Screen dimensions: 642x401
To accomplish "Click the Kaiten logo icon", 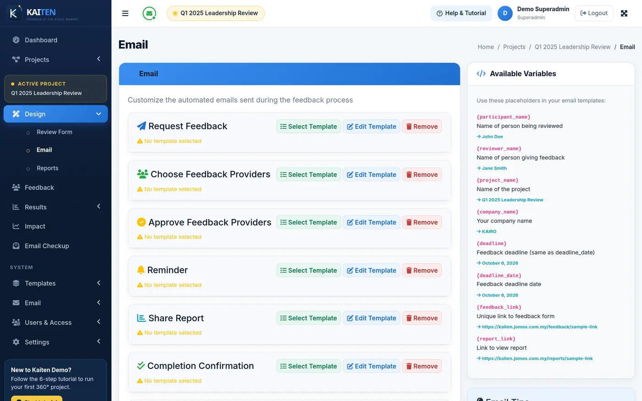I will [x=14, y=13].
